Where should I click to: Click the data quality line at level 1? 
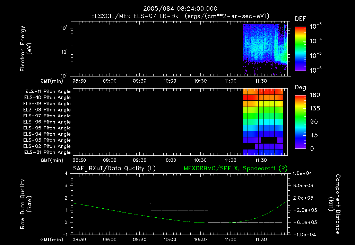(x=179, y=210)
